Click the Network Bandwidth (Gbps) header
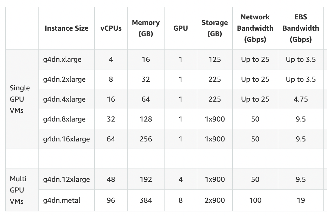Screen dimensions: 327x216 (x=255, y=28)
